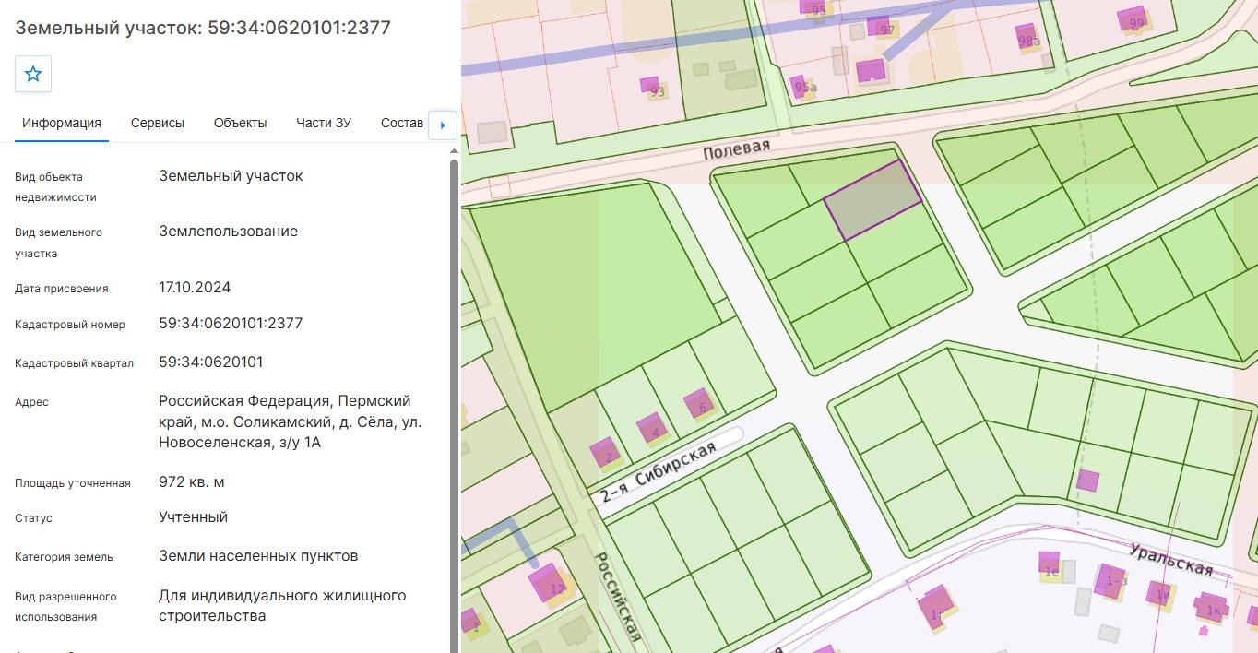This screenshot has height=653, width=1258.
Task: Click building 98а on the map
Action: (1027, 37)
